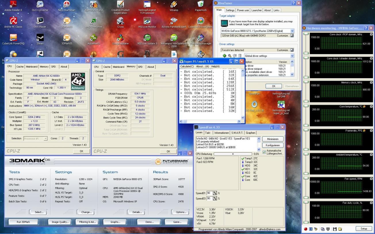Click the cascaded windows icon in Hardware monitoring
This screenshot has width=375, height=234.
pyautogui.click(x=323, y=229)
